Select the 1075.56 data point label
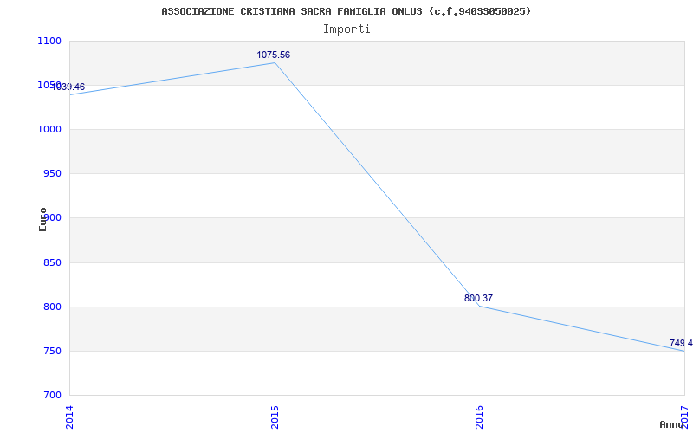 tap(274, 55)
